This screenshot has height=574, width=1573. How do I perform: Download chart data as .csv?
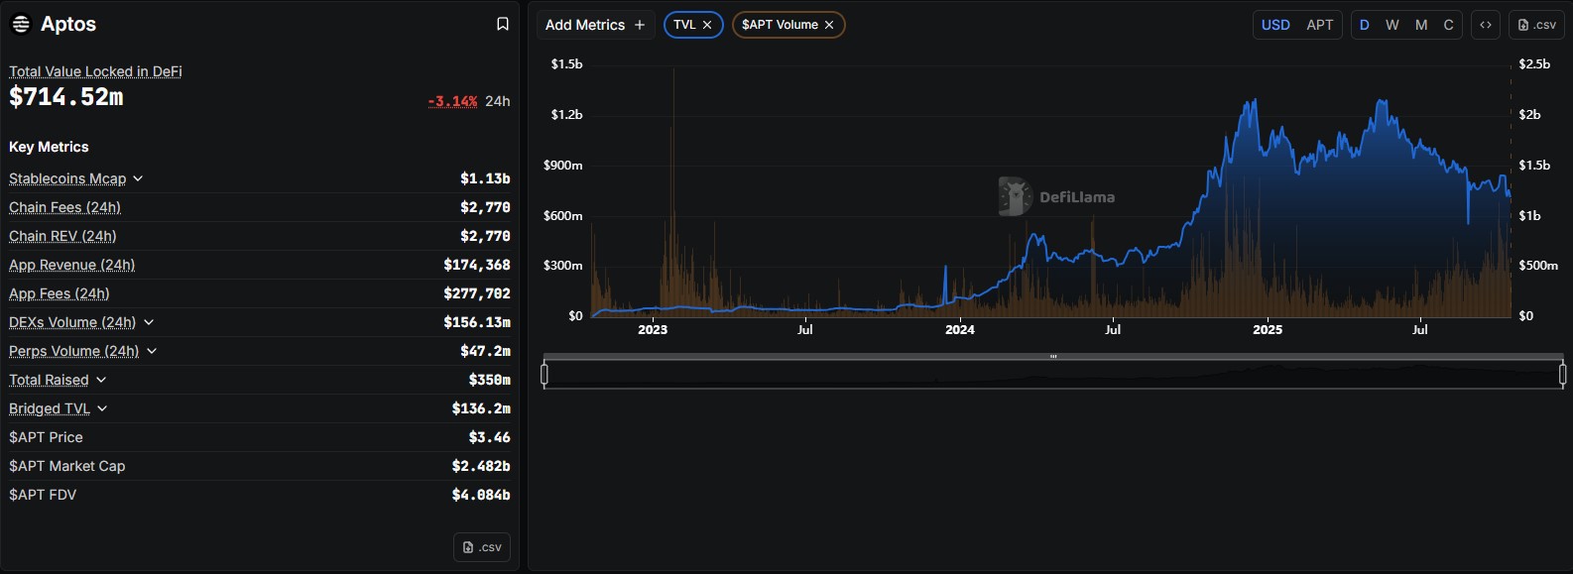click(x=1536, y=25)
